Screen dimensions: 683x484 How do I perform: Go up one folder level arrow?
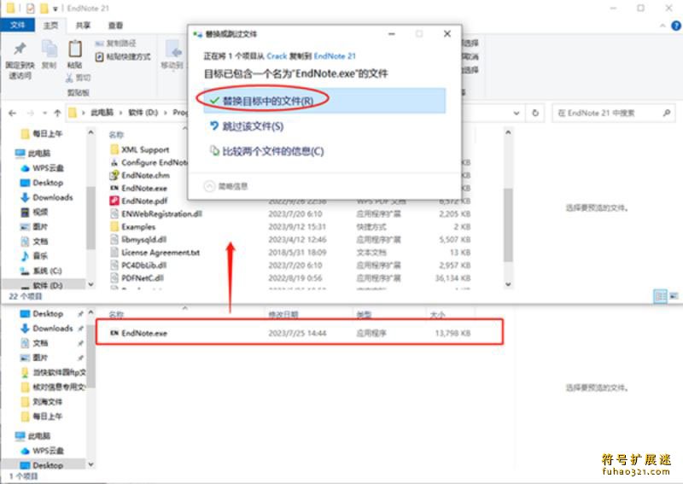click(x=57, y=114)
